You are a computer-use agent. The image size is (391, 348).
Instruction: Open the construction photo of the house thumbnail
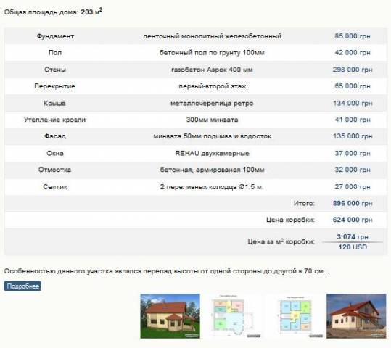pyautogui.click(x=356, y=316)
